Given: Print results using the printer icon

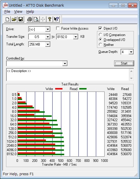Looking at the screenshot, I should click(30, 19).
